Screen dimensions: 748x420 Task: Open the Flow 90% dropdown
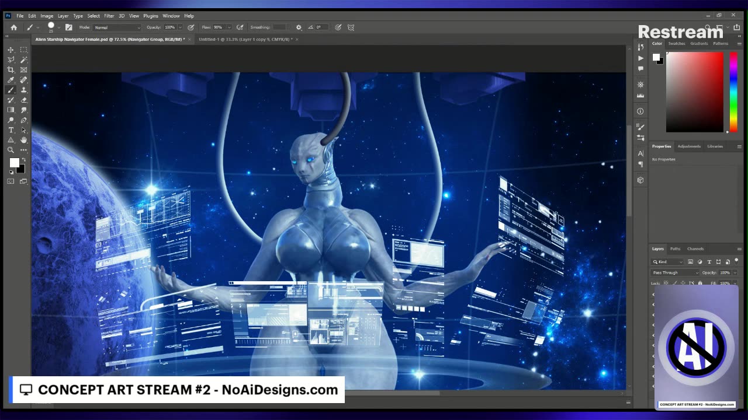tap(228, 27)
